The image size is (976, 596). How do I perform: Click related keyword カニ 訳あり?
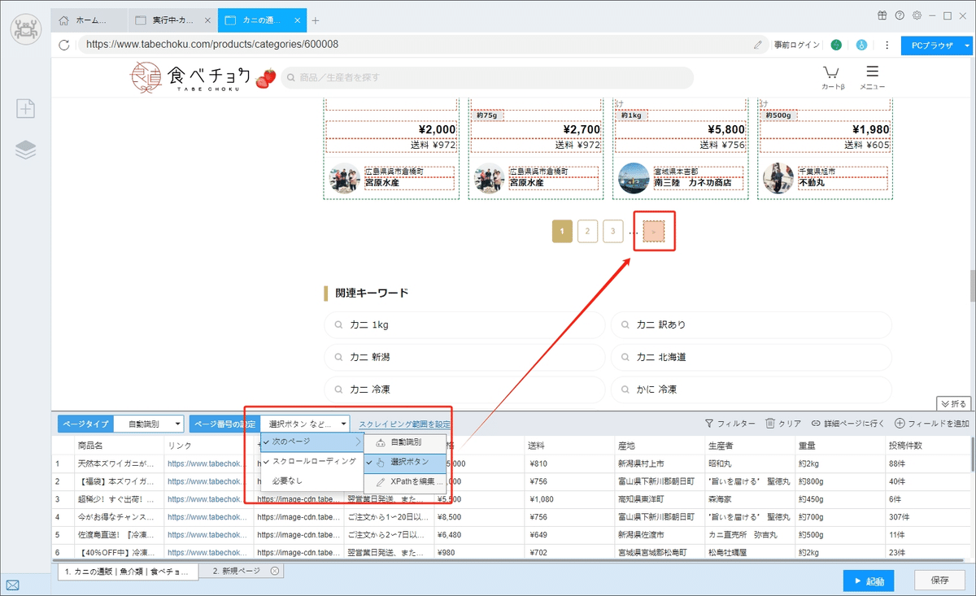point(751,324)
